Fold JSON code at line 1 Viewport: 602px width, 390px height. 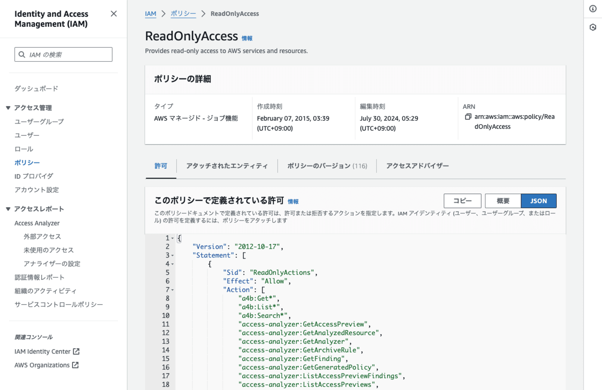pyautogui.click(x=172, y=238)
